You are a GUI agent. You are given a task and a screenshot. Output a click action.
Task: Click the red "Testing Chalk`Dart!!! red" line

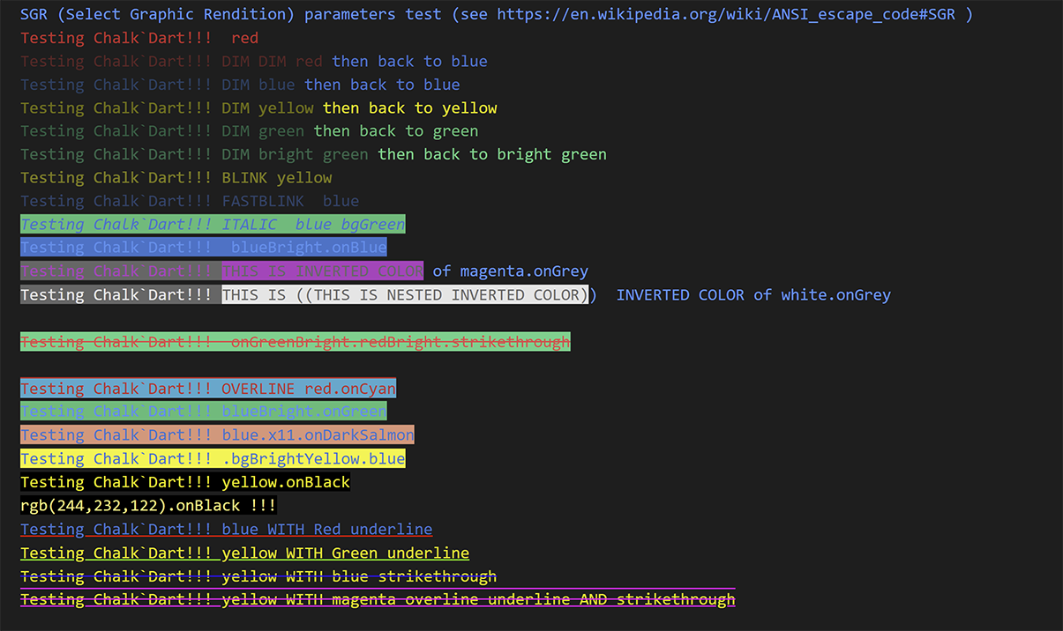click(x=139, y=38)
